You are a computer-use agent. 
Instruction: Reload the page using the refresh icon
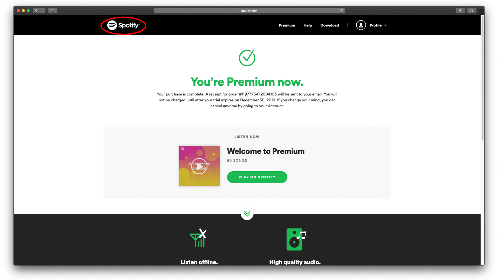342,11
